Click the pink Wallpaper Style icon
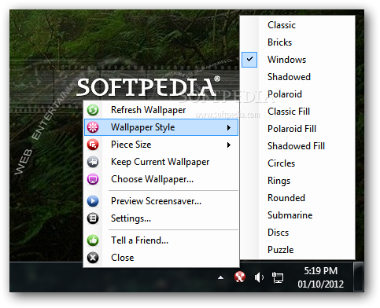 pyautogui.click(x=93, y=127)
